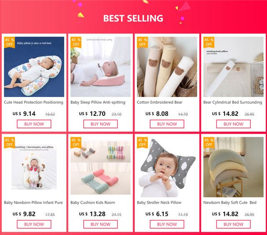Buy the Newborn Baby Soft Cute Bed item
The width and height of the screenshot is (267, 235).
(x=233, y=224)
